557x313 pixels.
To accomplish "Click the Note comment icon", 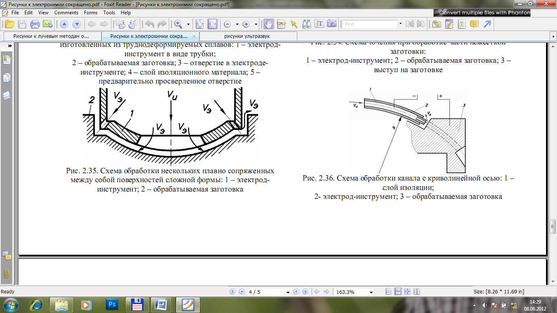I will [474, 24].
